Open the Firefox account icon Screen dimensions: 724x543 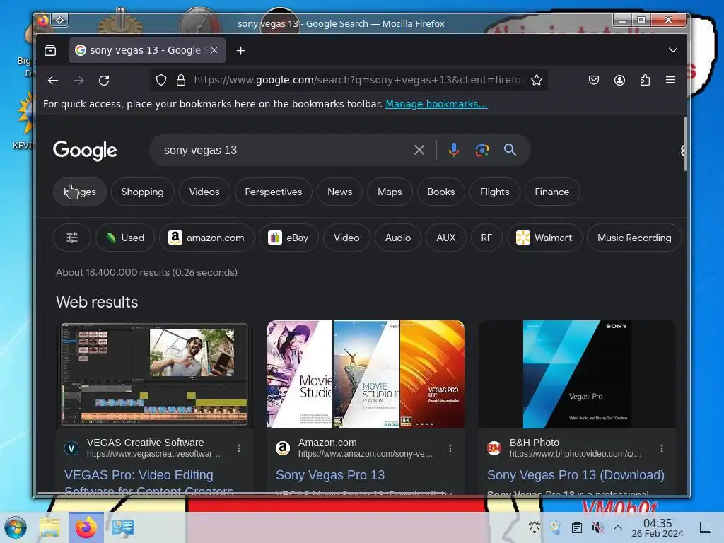pyautogui.click(x=619, y=81)
